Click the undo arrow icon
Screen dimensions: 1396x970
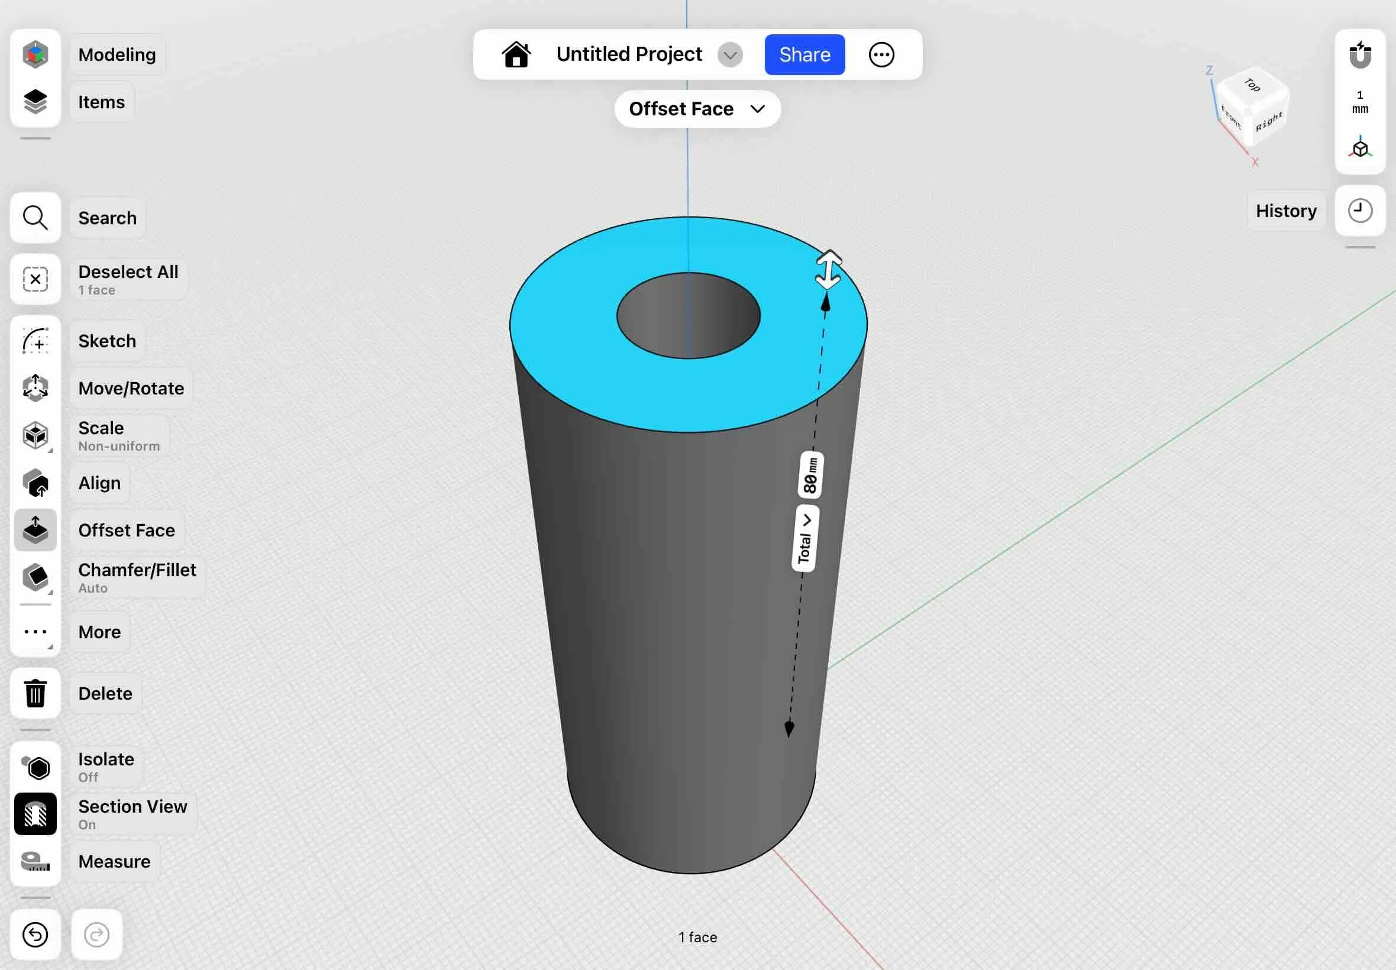click(x=35, y=934)
